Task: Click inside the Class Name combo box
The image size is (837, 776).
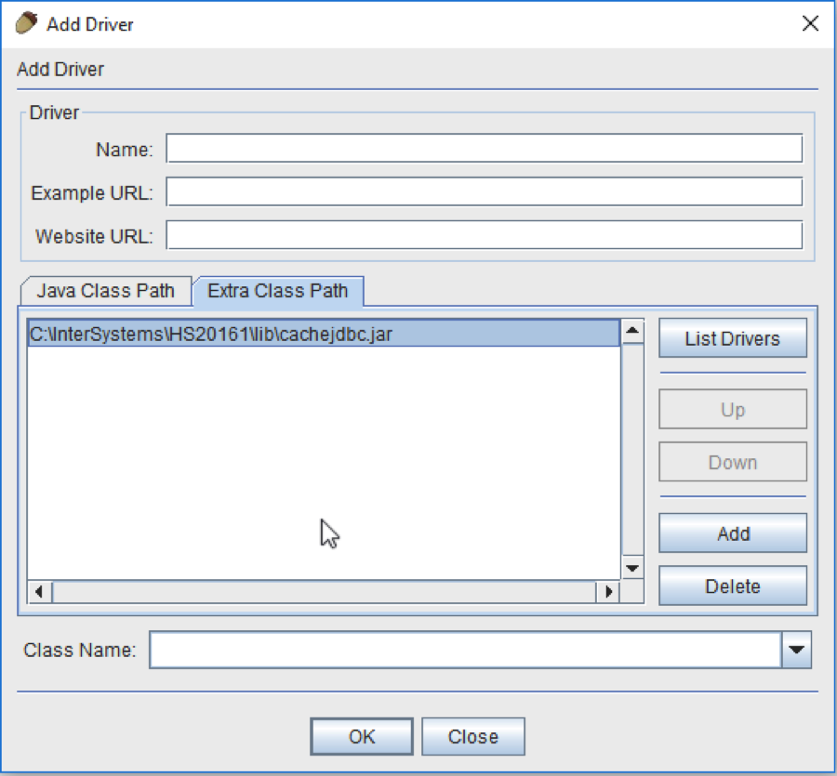Action: click(465, 651)
